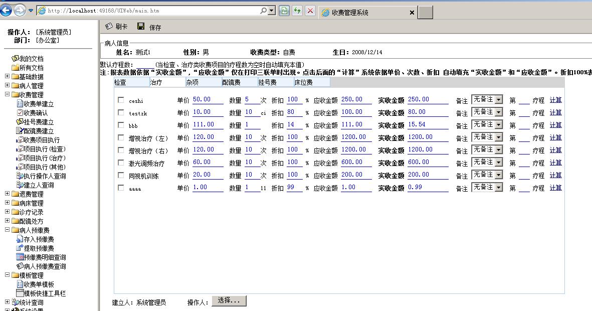Check the 增视治疗(右) checkbox
The image size is (592, 311).
tap(121, 150)
